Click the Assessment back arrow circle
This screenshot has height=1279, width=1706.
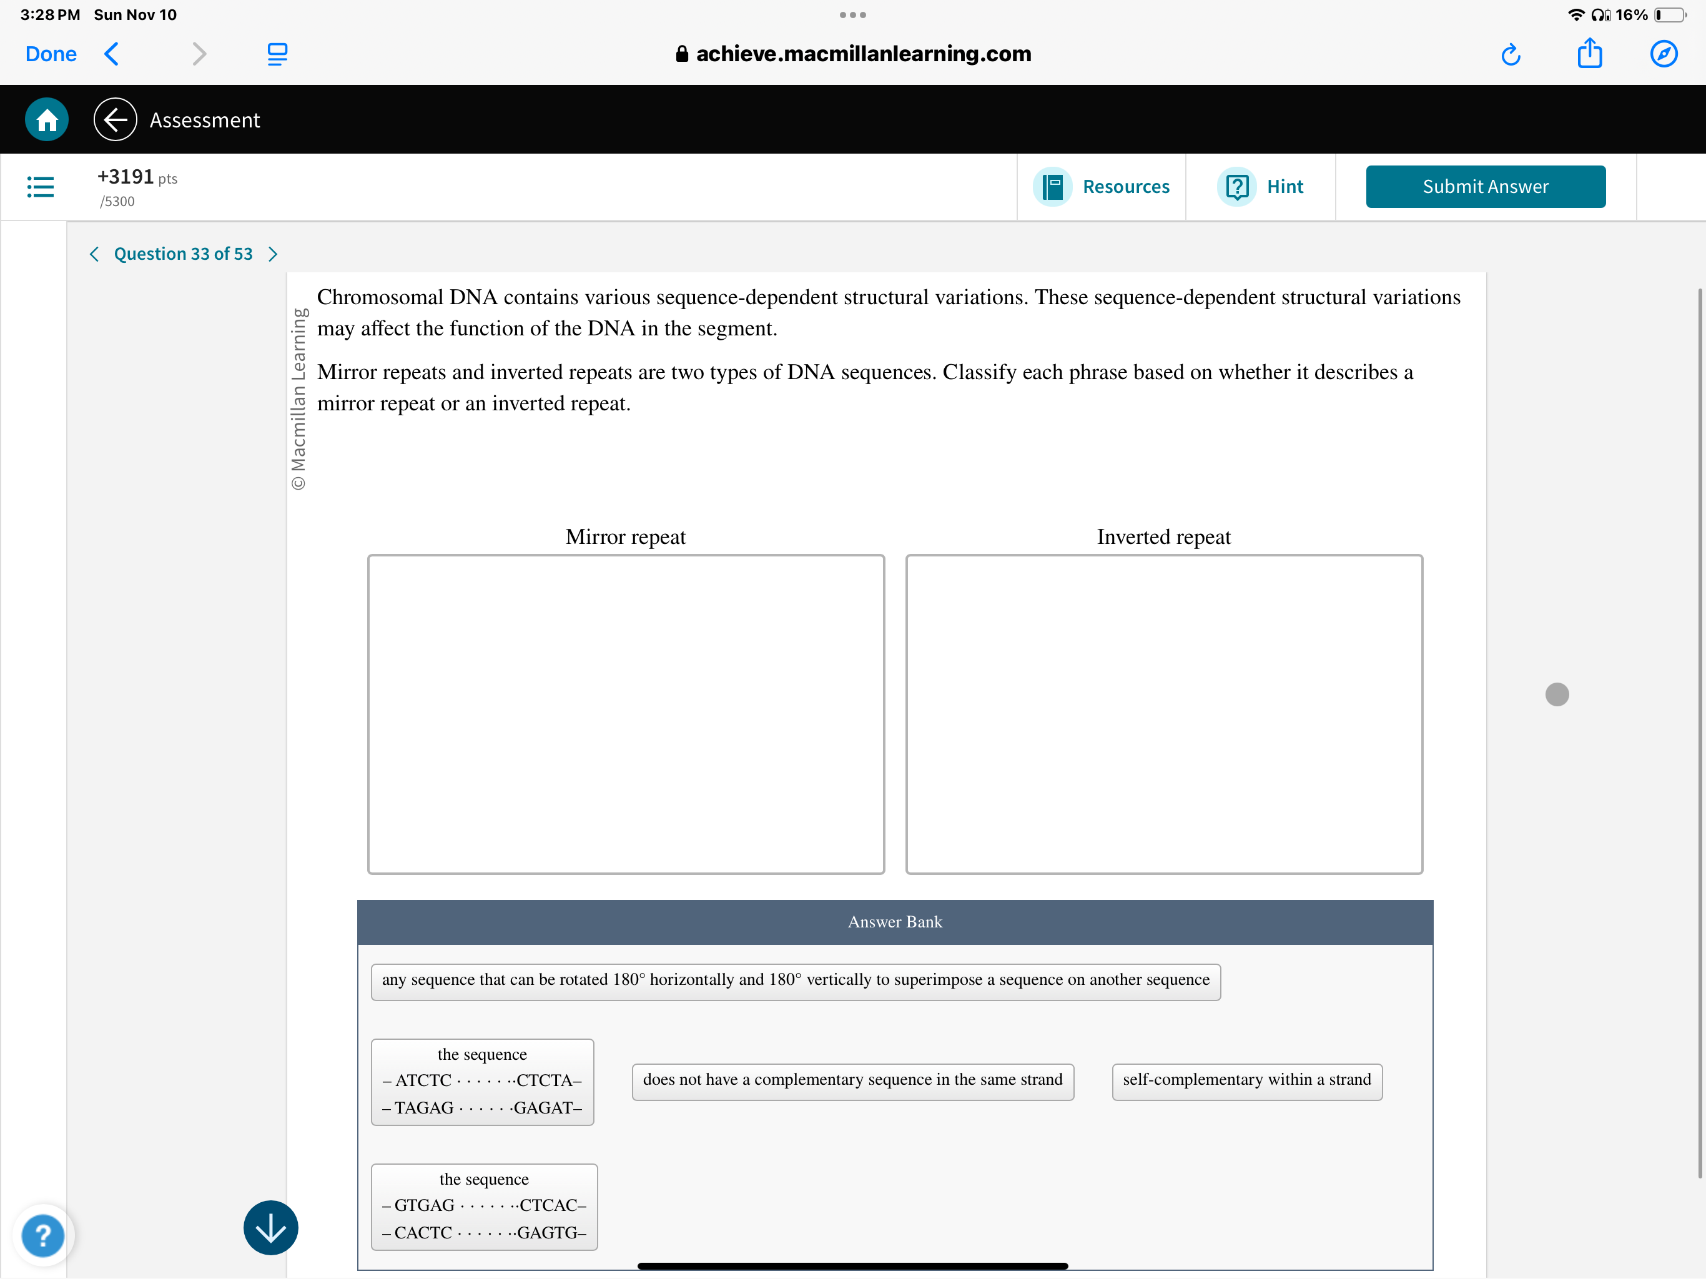click(x=115, y=119)
